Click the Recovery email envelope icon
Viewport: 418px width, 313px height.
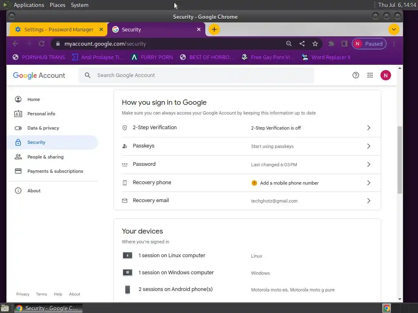pyautogui.click(x=125, y=201)
